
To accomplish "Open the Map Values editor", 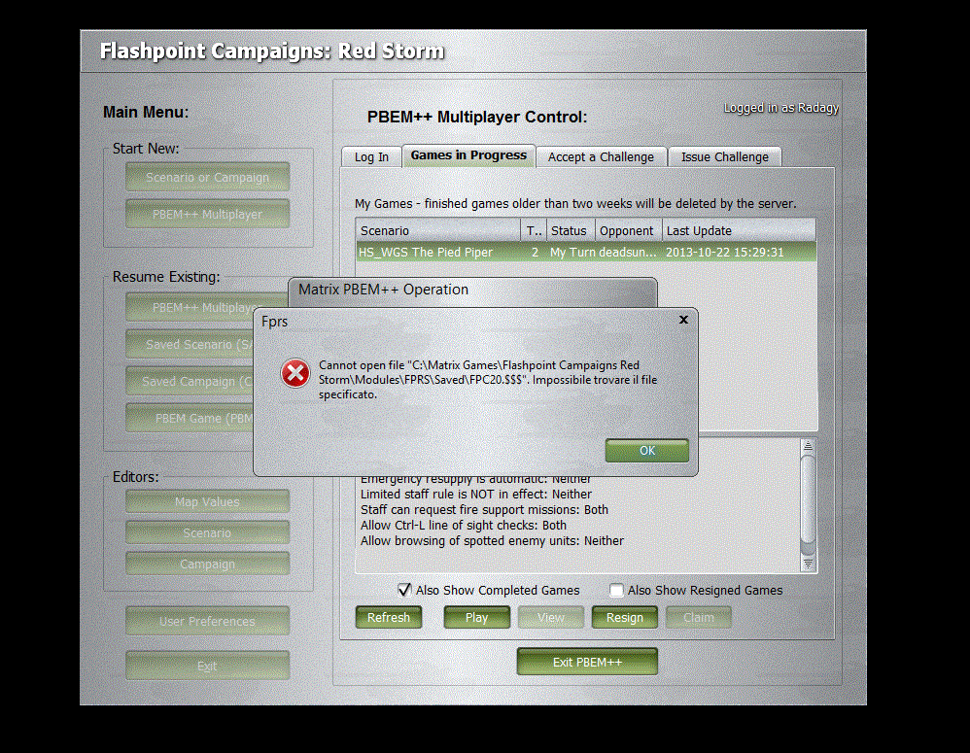I will pyautogui.click(x=207, y=502).
